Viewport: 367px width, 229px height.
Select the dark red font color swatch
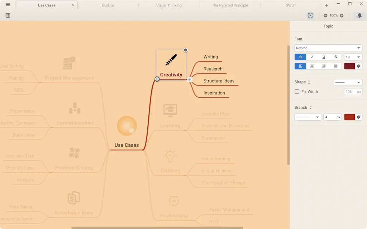pyautogui.click(x=349, y=66)
